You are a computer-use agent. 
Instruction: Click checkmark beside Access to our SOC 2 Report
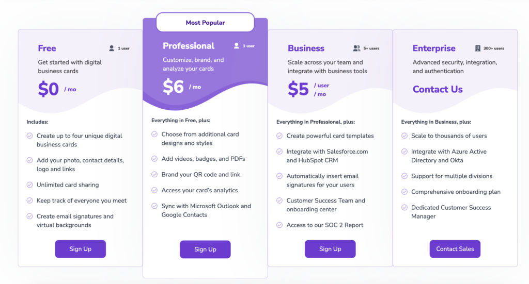279,225
